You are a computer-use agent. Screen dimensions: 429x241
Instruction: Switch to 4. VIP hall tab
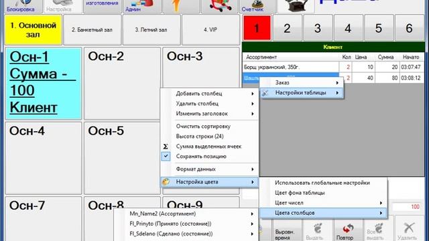pyautogui.click(x=210, y=29)
